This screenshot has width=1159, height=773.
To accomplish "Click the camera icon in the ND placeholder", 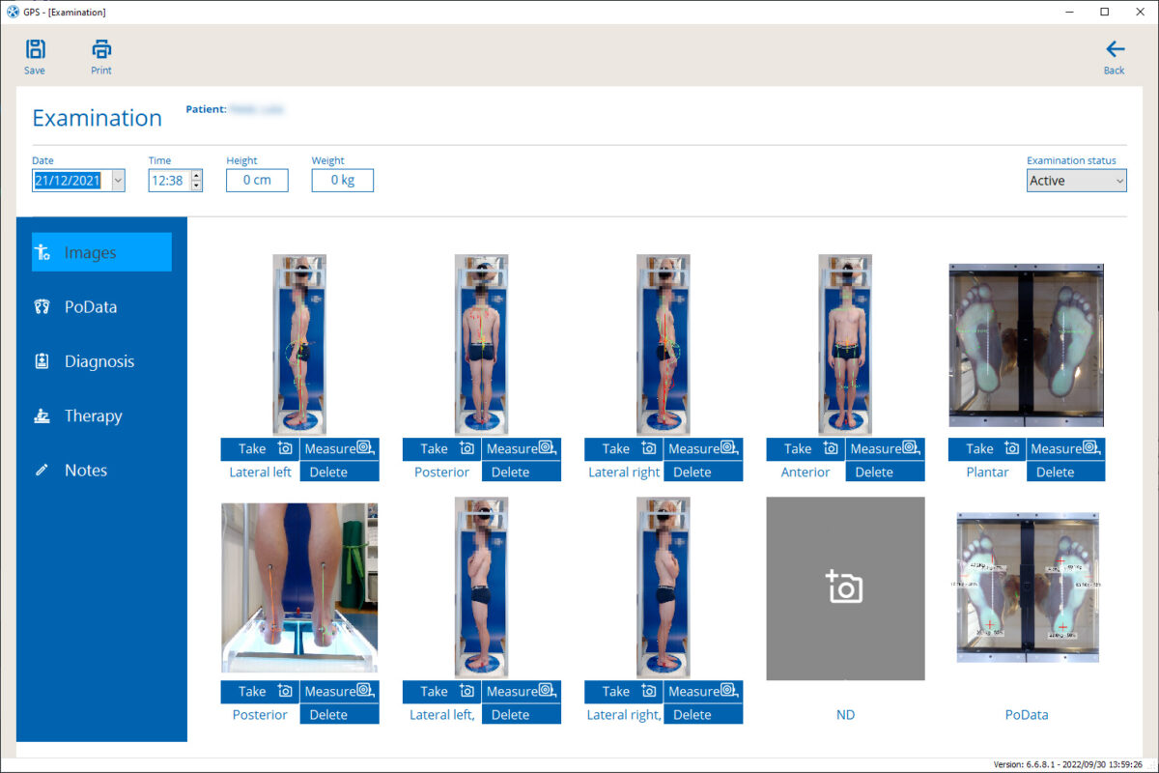I will click(x=844, y=587).
